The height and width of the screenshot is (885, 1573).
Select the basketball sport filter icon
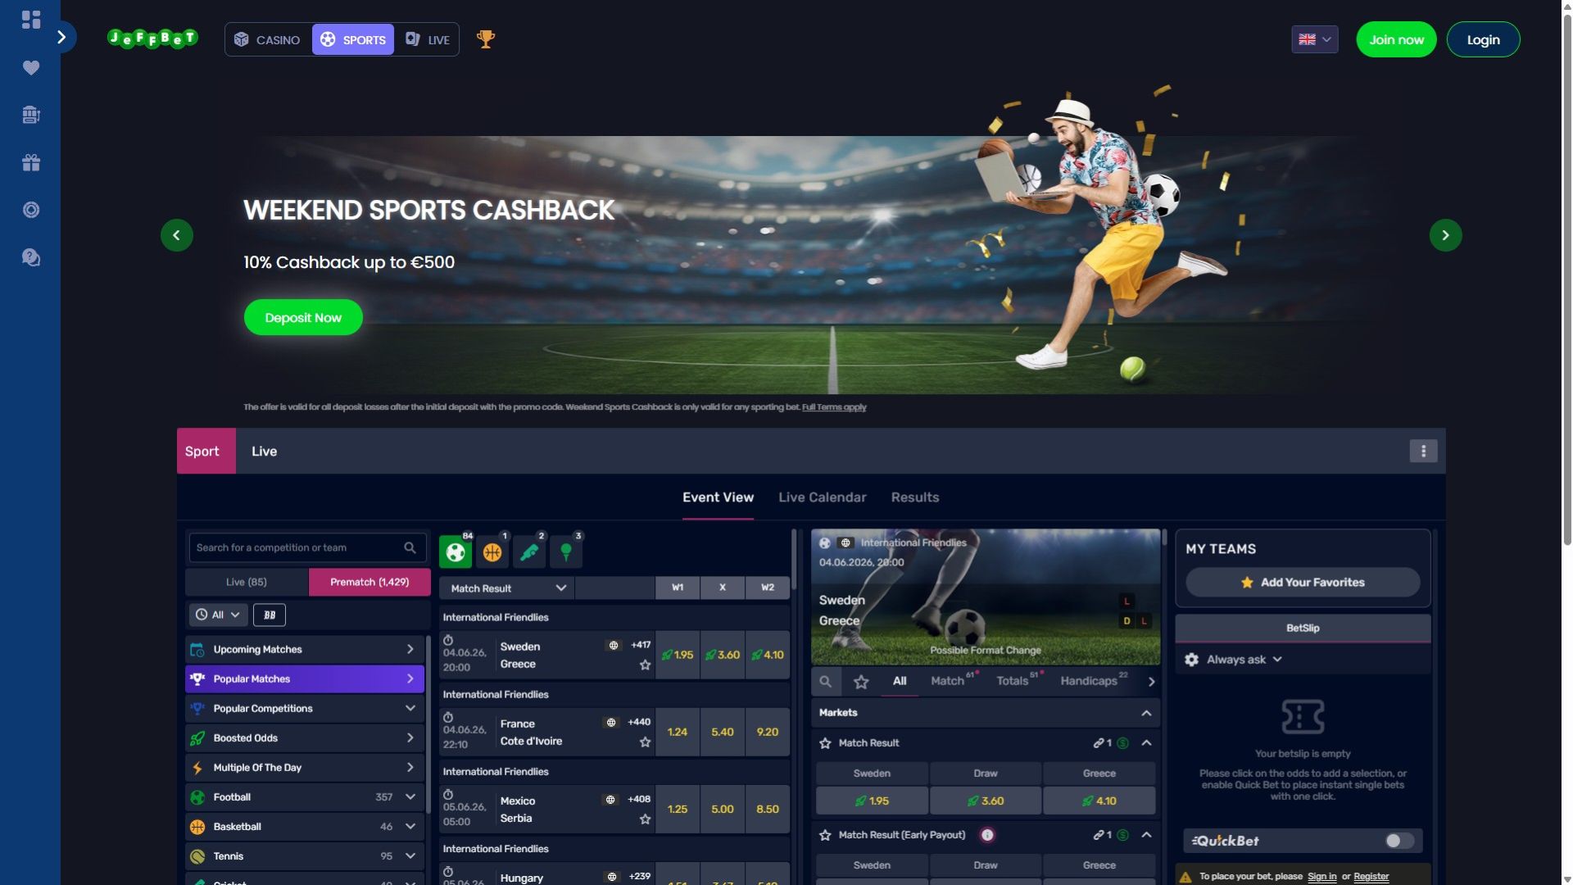pyautogui.click(x=492, y=551)
